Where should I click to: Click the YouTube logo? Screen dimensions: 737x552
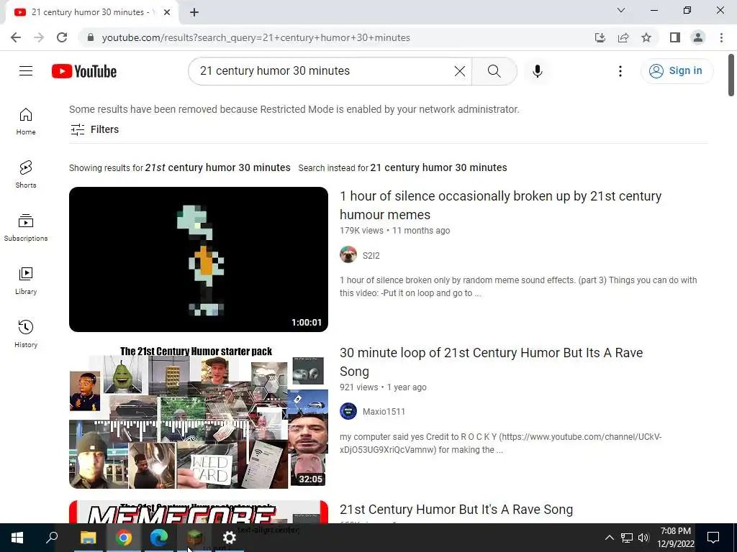click(84, 71)
